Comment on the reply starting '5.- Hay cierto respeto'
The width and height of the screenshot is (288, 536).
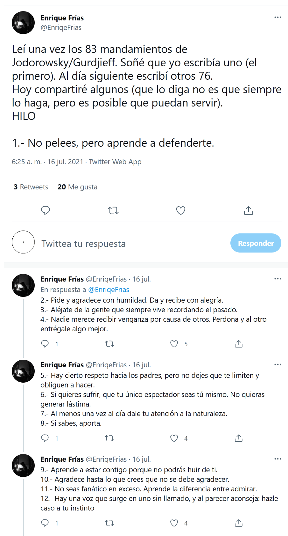tap(45, 438)
